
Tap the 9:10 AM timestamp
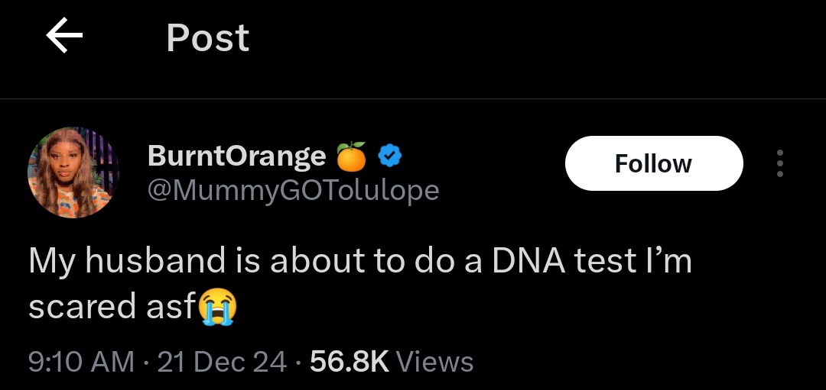(x=81, y=361)
